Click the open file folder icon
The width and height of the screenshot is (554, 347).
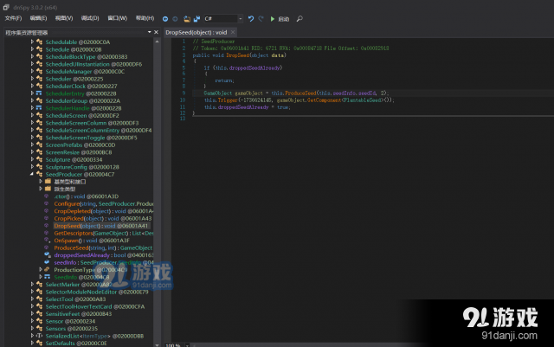[187, 19]
